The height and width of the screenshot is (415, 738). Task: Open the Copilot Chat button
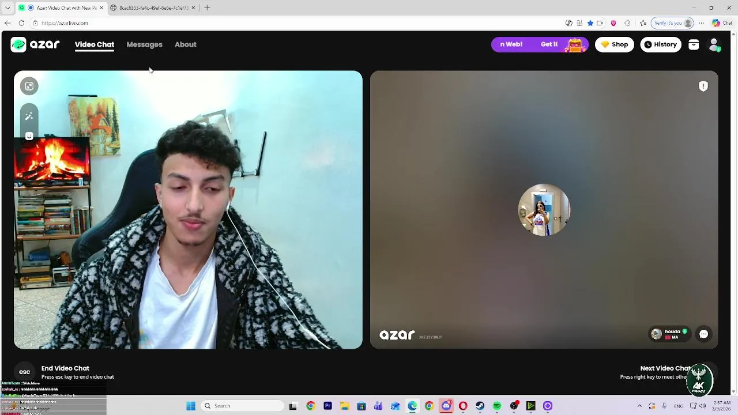[722, 23]
